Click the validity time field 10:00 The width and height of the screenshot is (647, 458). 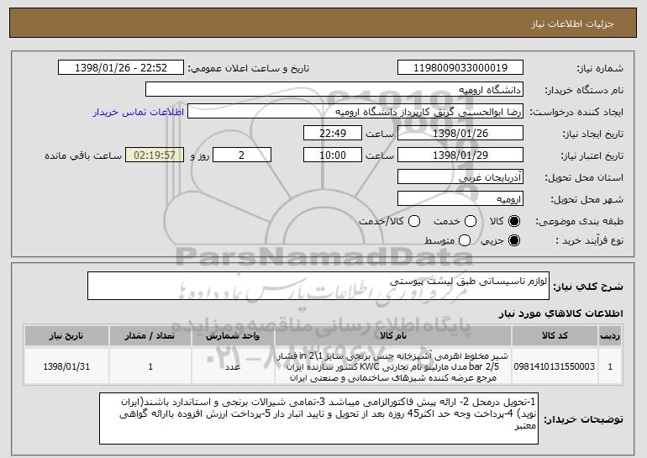(333, 155)
